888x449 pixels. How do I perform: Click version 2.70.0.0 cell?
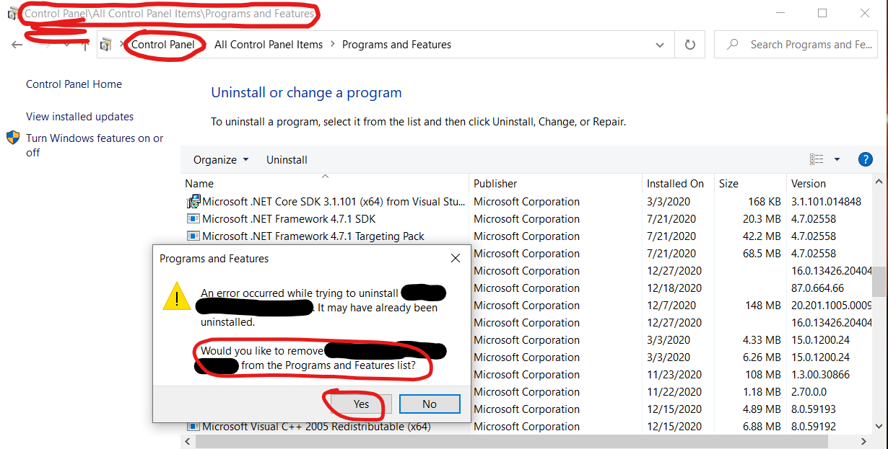pyautogui.click(x=809, y=392)
